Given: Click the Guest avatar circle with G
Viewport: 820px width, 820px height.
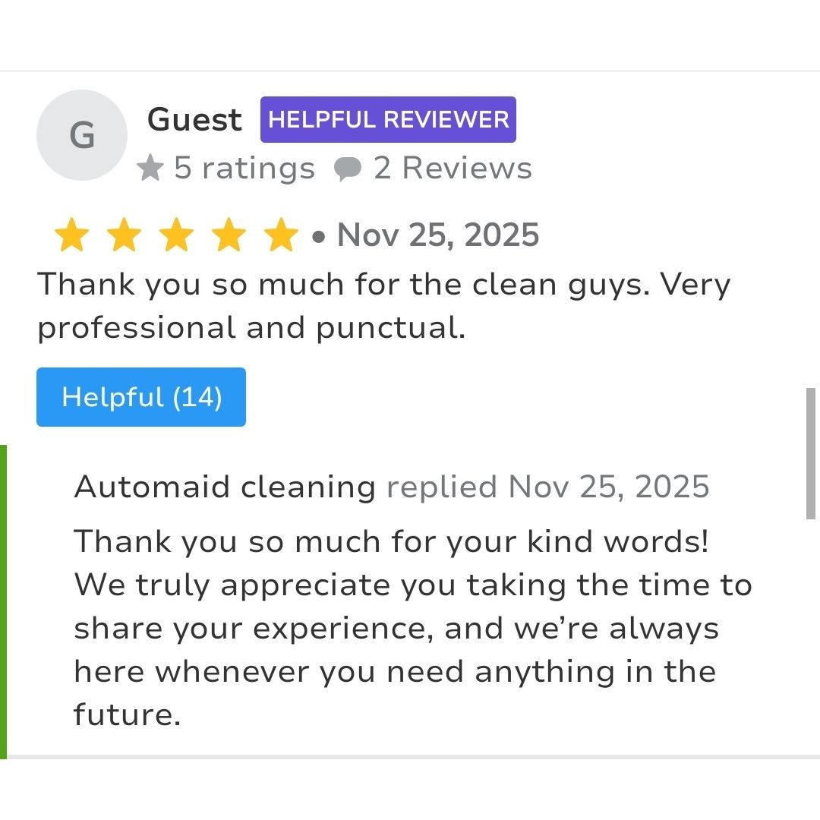Looking at the screenshot, I should point(82,135).
